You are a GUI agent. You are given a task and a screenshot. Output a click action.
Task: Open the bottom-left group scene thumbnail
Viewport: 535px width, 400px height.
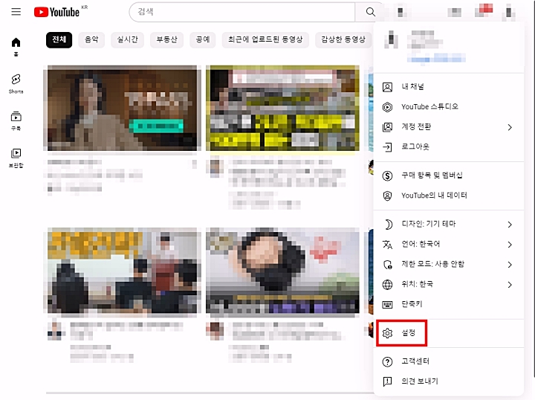(122, 271)
